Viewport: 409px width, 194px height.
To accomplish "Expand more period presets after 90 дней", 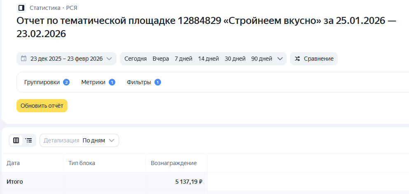I will point(280,59).
